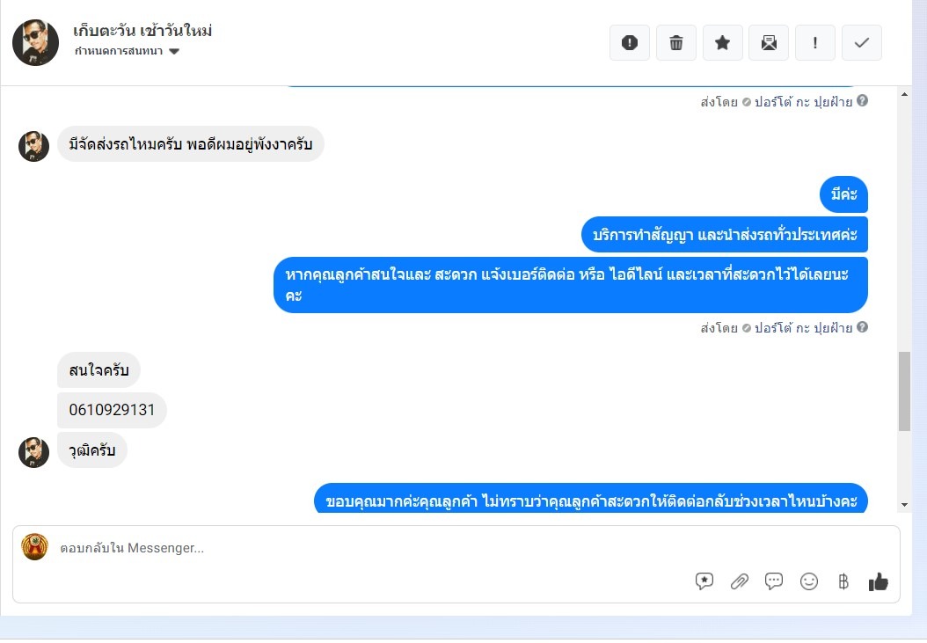The image size is (927, 643).
Task: Delete conversation with trash icon
Action: point(675,42)
